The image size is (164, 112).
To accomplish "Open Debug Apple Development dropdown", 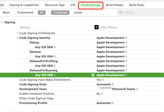I will 112,42.
